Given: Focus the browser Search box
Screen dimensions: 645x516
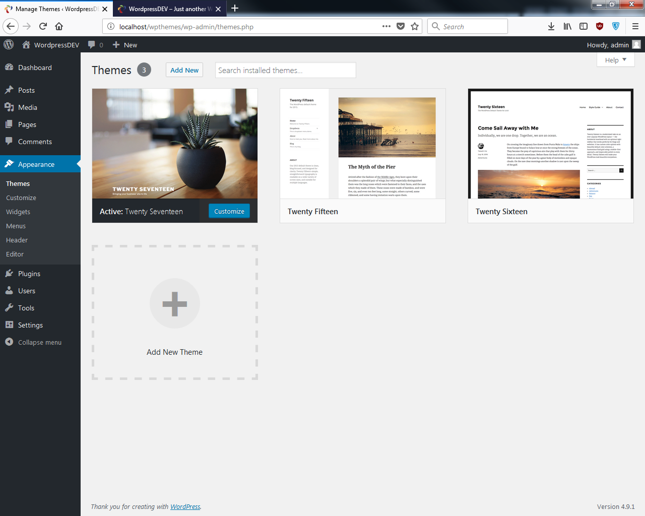Looking at the screenshot, I should click(468, 26).
